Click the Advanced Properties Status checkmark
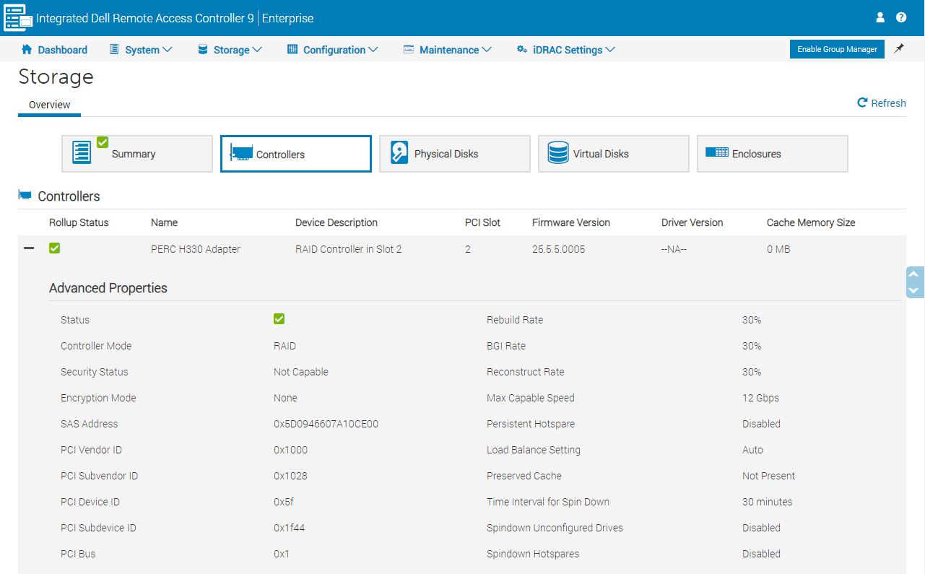This screenshot has height=574, width=925. [279, 319]
